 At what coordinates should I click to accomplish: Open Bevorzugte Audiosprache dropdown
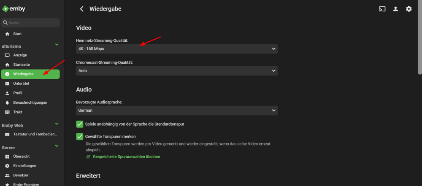pos(177,111)
